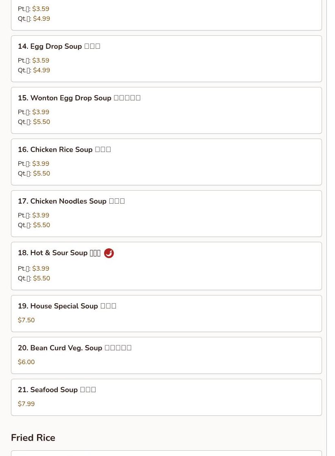The width and height of the screenshot is (335, 456).
Task: Click the $6.00 Bean Curd Soup price
Action: pyautogui.click(x=26, y=362)
